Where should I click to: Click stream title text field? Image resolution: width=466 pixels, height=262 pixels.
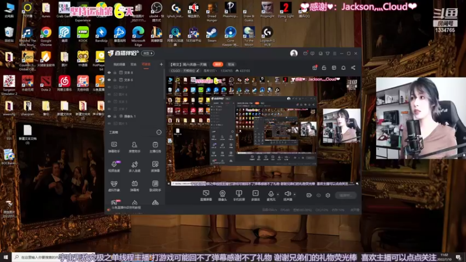tap(189, 64)
